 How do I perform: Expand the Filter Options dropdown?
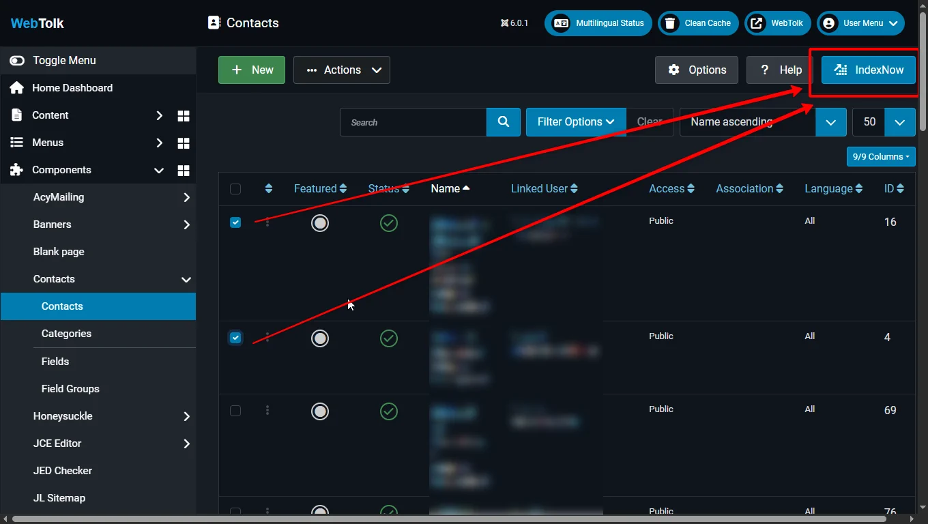575,122
